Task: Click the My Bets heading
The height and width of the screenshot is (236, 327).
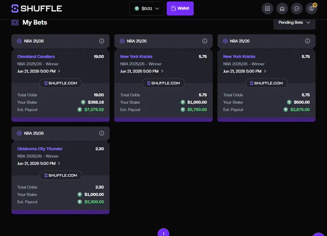Action: [x=35, y=23]
